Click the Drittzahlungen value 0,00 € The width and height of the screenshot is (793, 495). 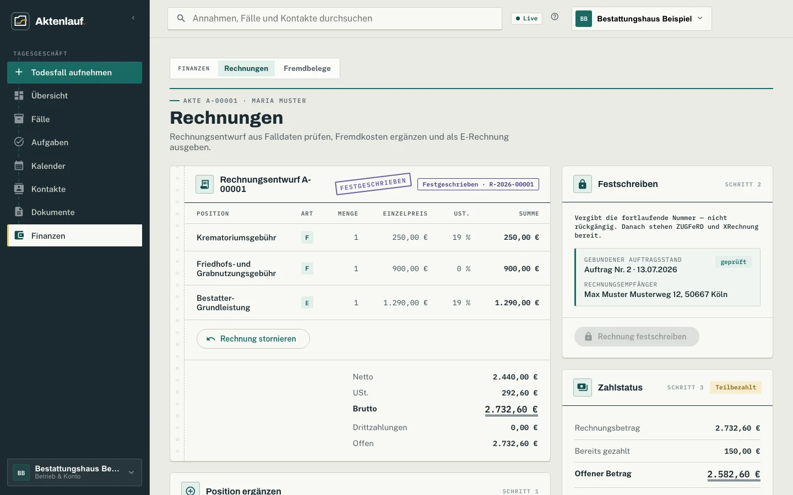pyautogui.click(x=524, y=427)
